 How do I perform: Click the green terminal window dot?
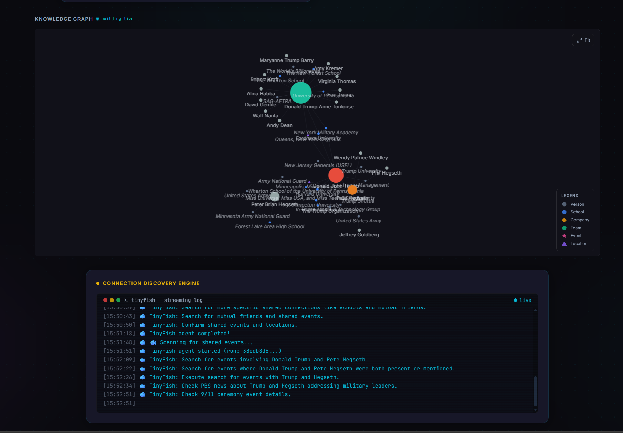[118, 300]
